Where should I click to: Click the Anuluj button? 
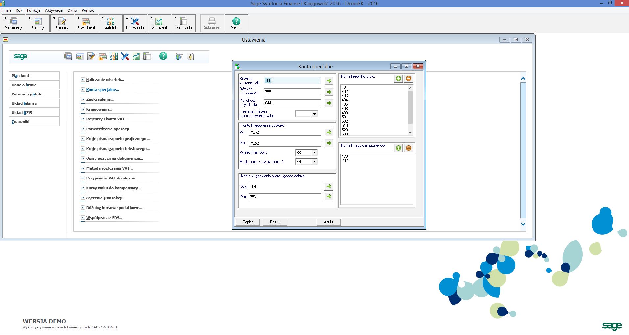tap(328, 222)
